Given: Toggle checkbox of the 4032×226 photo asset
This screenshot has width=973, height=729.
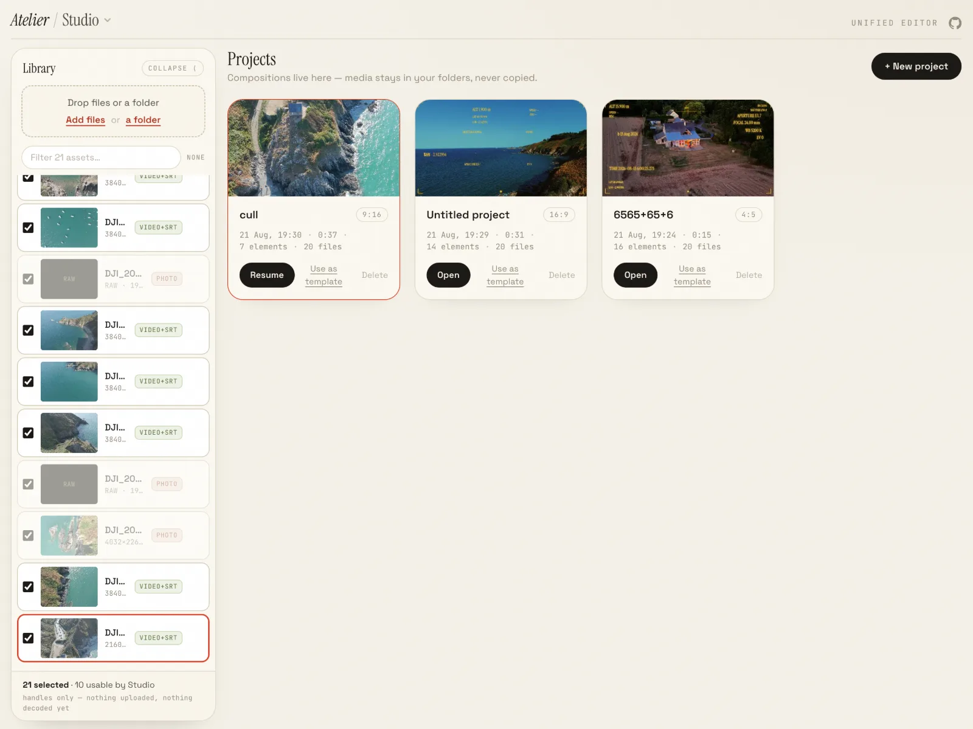Looking at the screenshot, I should (x=28, y=536).
